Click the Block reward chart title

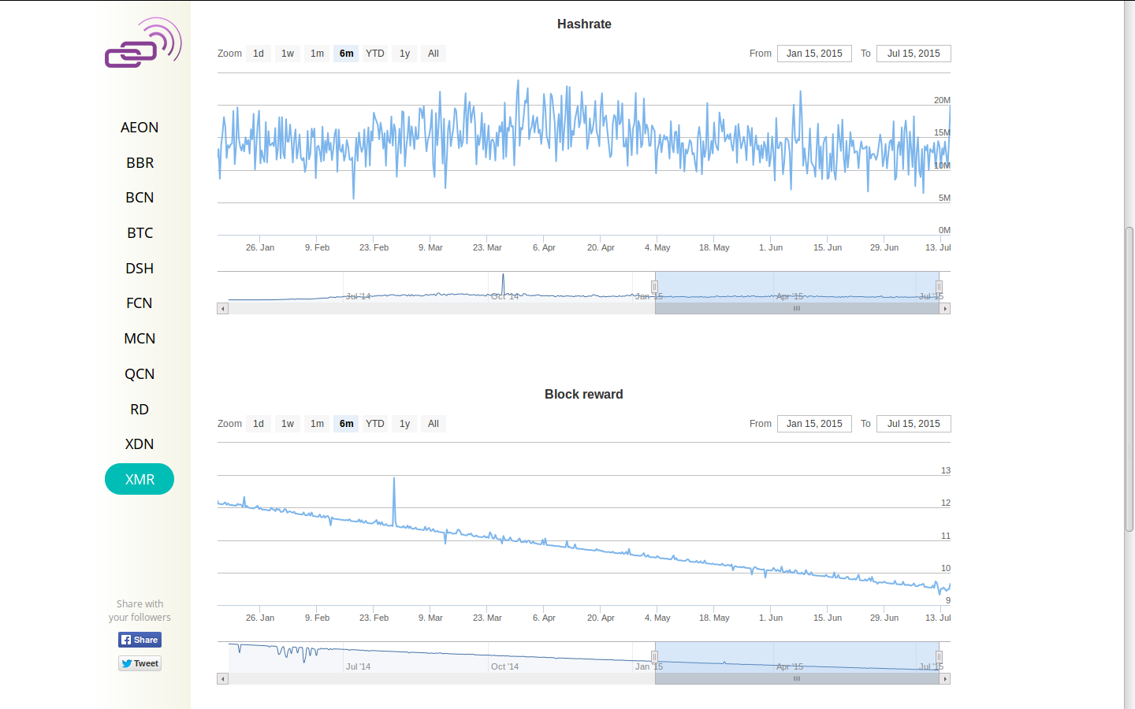(584, 395)
